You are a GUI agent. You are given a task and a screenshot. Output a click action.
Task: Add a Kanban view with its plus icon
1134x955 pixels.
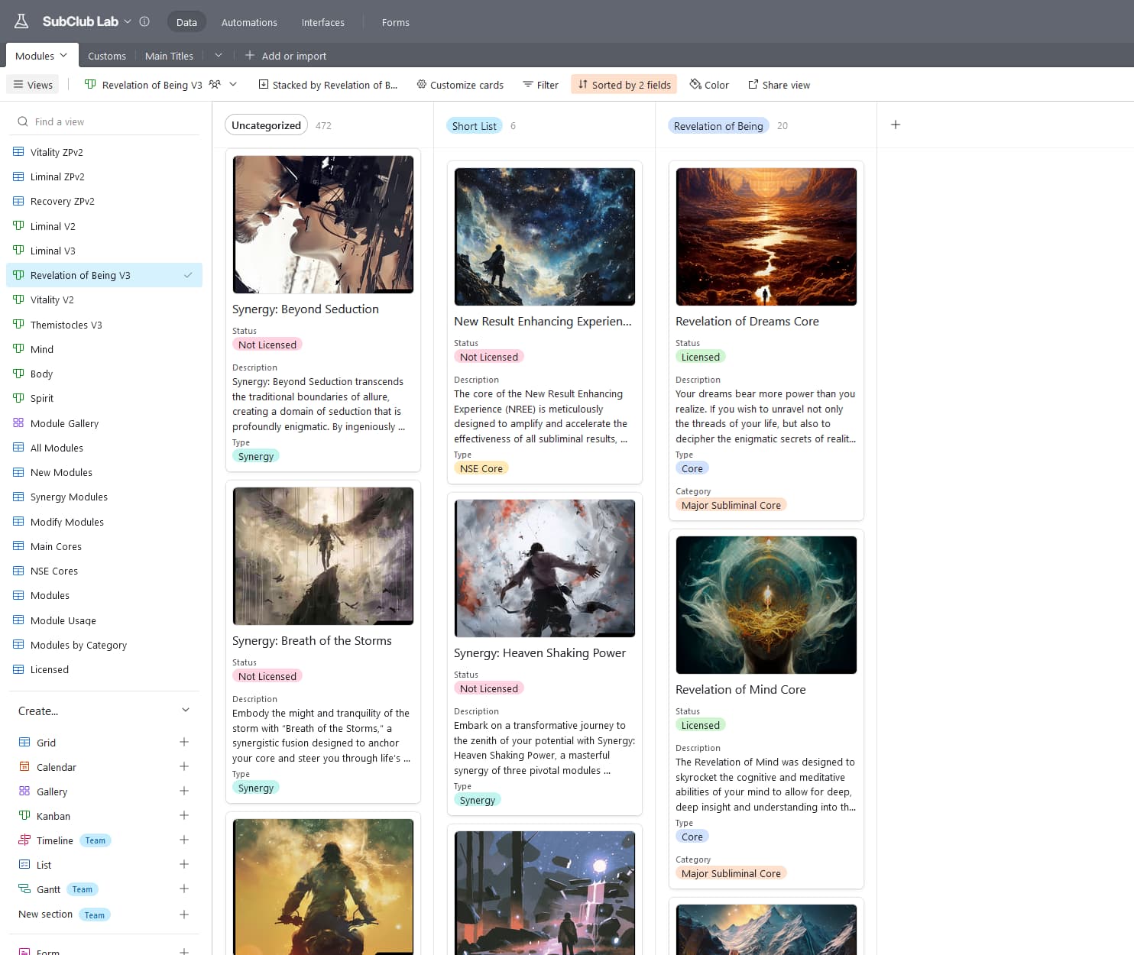pos(184,815)
